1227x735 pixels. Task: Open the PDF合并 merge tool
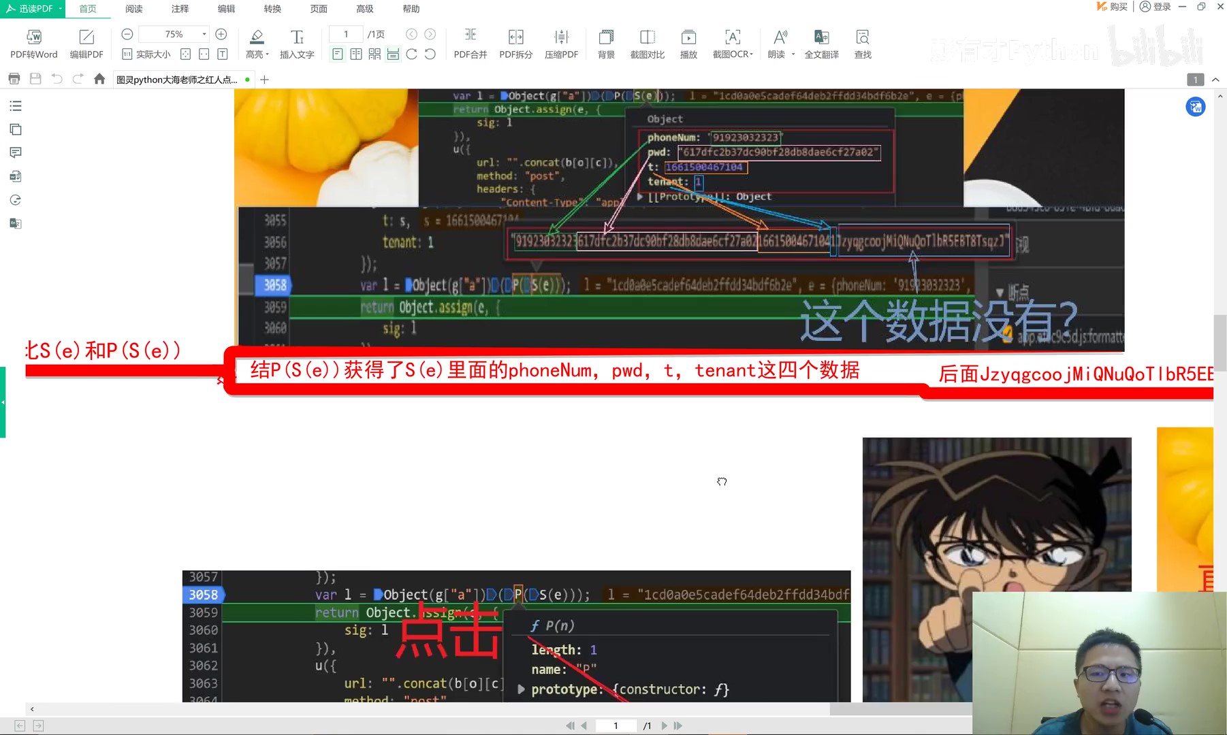(471, 44)
